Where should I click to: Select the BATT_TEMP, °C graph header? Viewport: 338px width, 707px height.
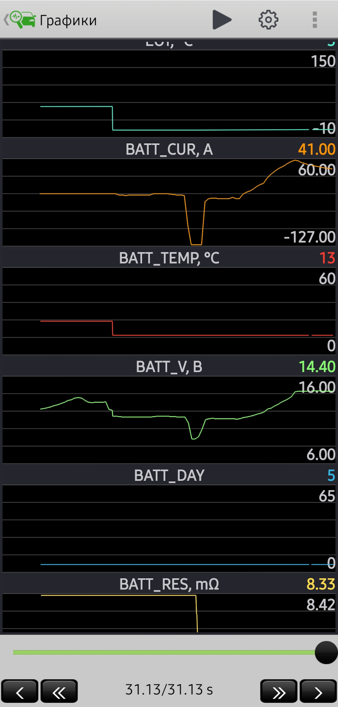[169, 258]
